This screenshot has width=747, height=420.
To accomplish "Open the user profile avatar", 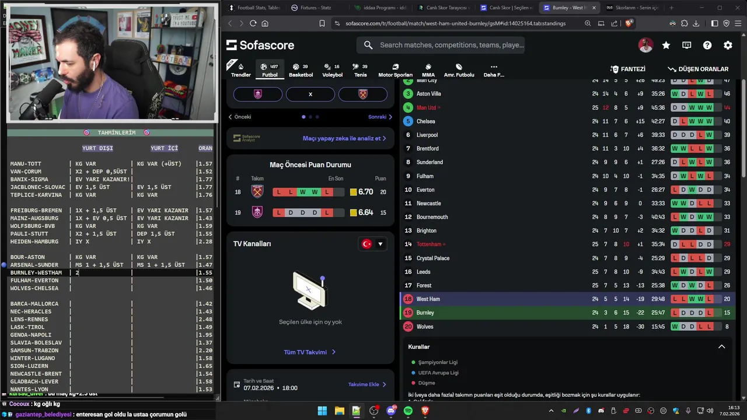I will (645, 45).
